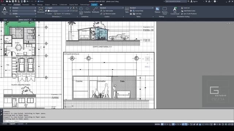This screenshot has width=234, height=131.
Task: Open the Home ribbon tab
Action: [x=3, y=5]
